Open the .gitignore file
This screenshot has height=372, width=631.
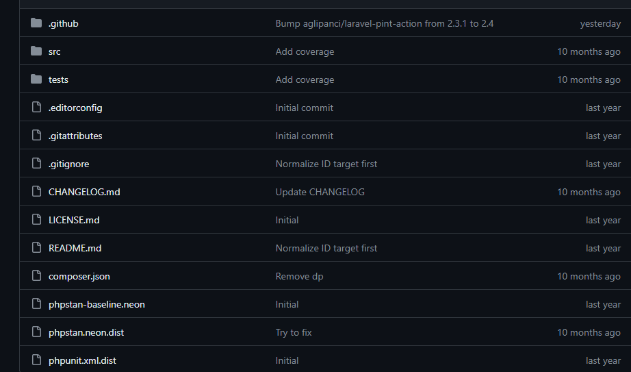[x=68, y=164]
